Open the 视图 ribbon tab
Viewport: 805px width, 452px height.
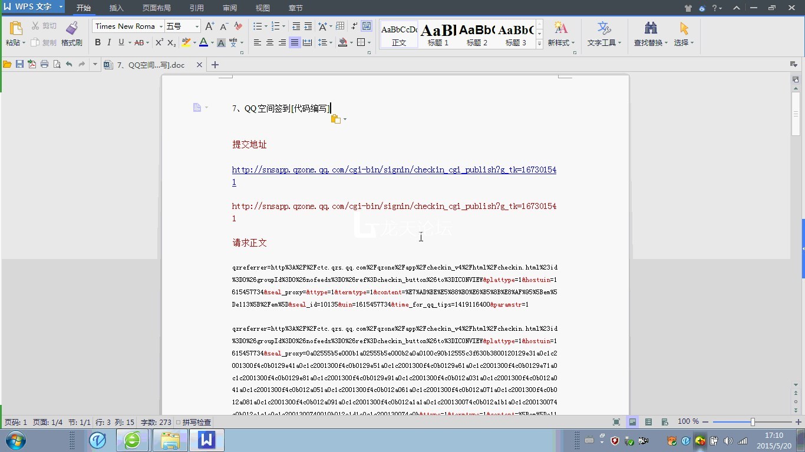262,8
